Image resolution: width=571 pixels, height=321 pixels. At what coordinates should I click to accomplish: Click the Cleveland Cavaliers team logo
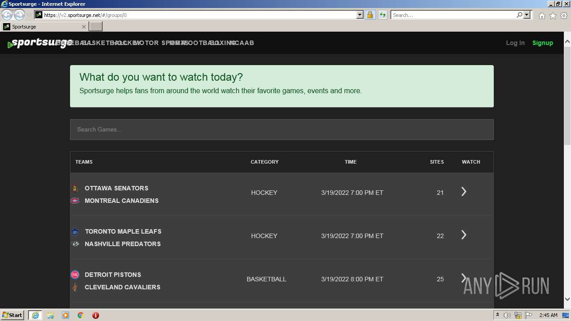coord(75,287)
